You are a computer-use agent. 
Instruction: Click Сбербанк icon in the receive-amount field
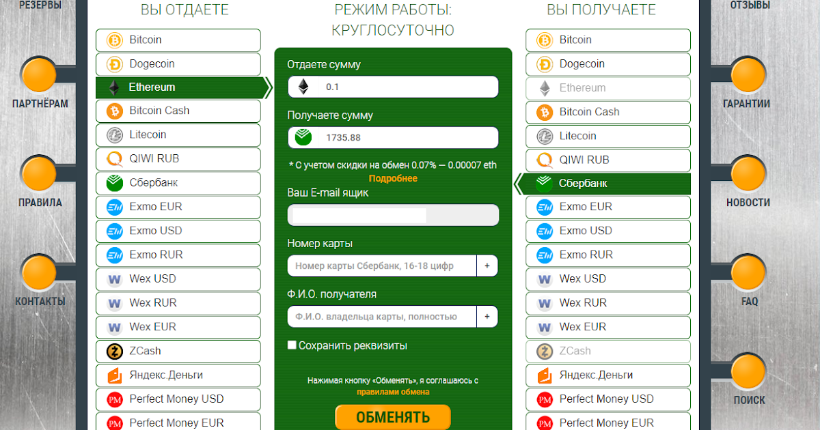point(303,137)
